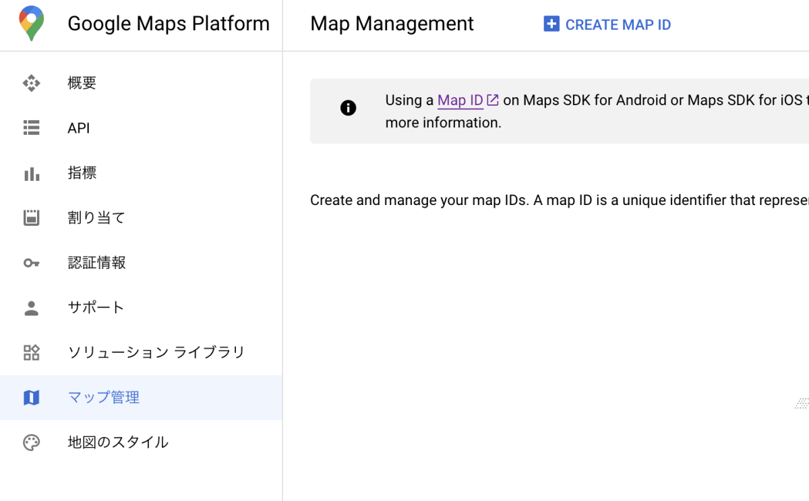
Task: Follow the Map ID hyperlink
Action: pyautogui.click(x=460, y=100)
